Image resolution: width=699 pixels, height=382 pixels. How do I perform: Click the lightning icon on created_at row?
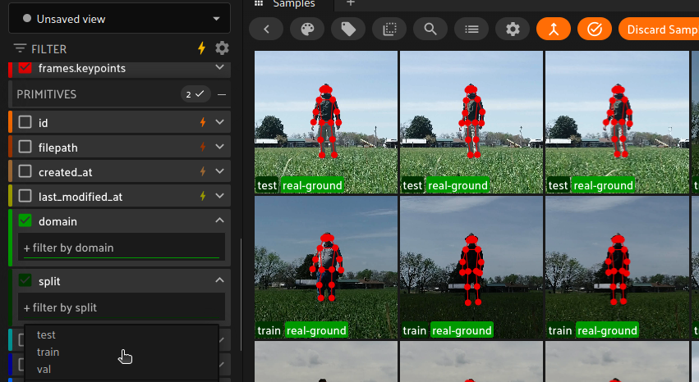203,171
